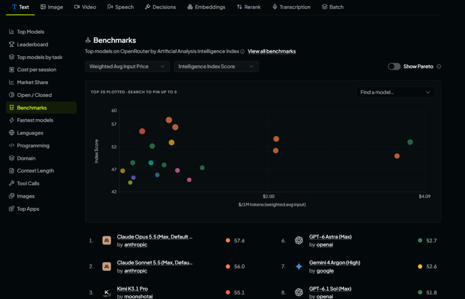Click the highest orange data point in the chart
This screenshot has width=465, height=299.
[169, 120]
